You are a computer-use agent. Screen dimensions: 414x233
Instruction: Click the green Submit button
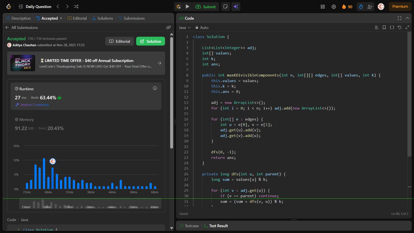(206, 7)
